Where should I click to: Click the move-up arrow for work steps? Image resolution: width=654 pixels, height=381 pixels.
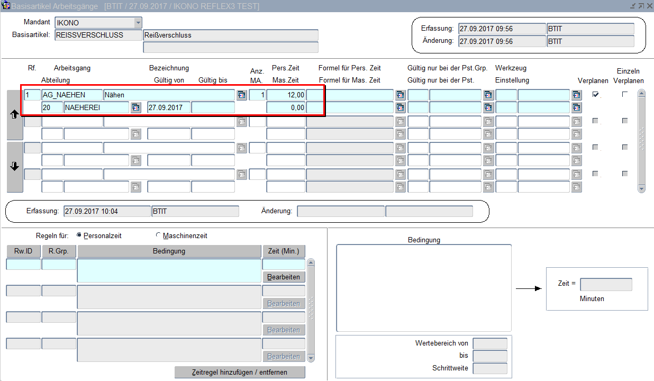pos(15,115)
